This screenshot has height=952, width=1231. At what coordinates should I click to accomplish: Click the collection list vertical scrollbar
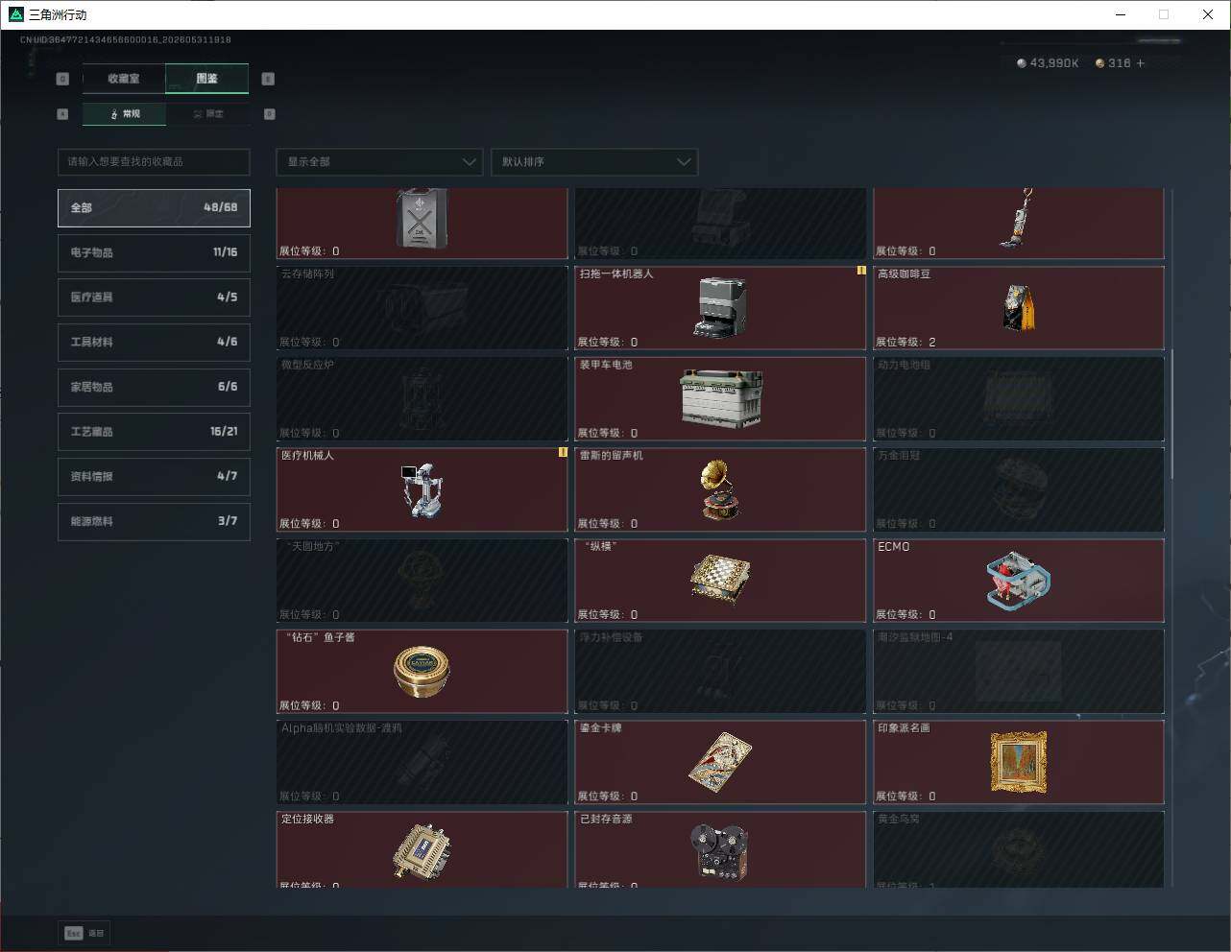[x=1171, y=414]
